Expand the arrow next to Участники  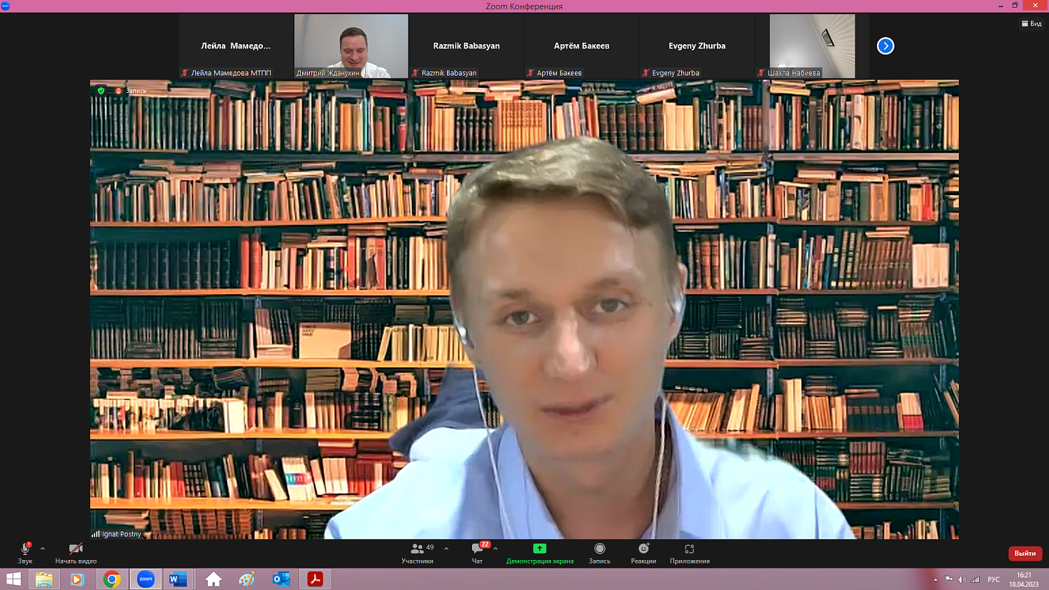(446, 549)
